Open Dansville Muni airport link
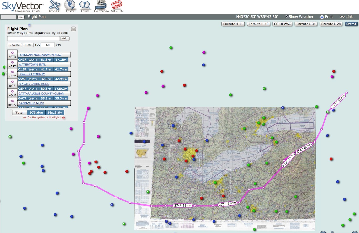359x233 pixels. [31, 103]
